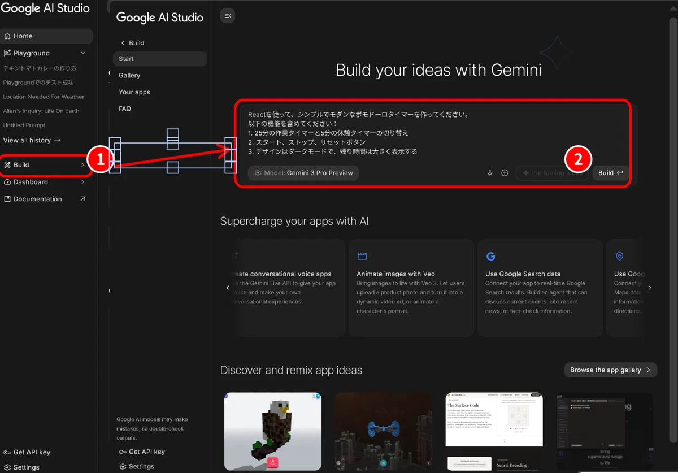This screenshot has width=678, height=473.
Task: Expand the Dashboard submenu arrow
Action: (x=83, y=182)
